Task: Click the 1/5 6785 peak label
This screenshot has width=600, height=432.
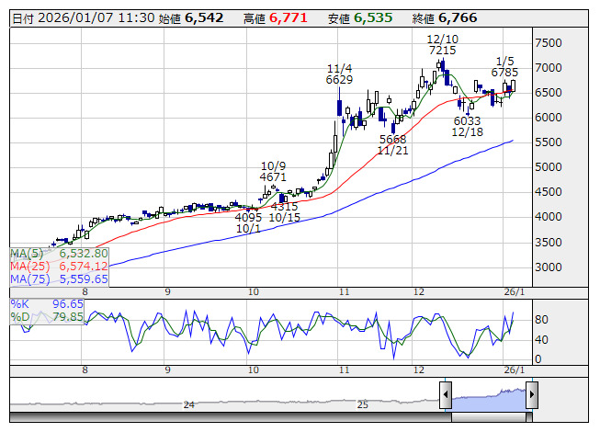Action: tap(504, 65)
